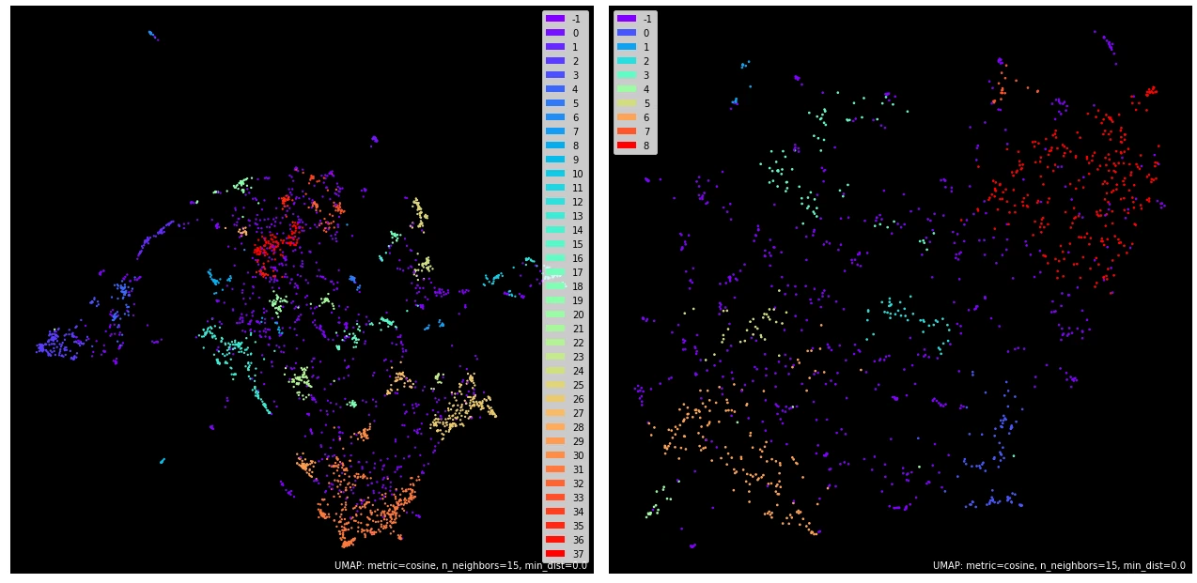Select cluster 20 swatch in left plot legend
The image size is (1197, 583).
[555, 315]
